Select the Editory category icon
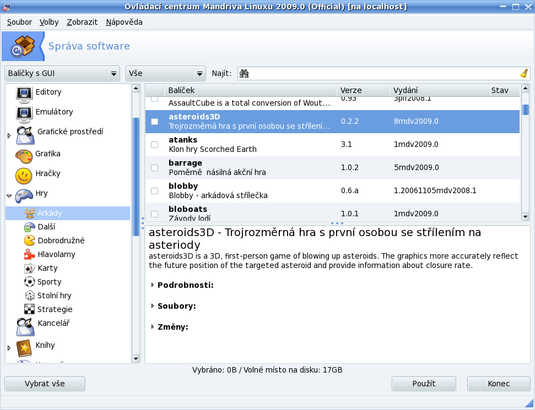 click(x=24, y=94)
